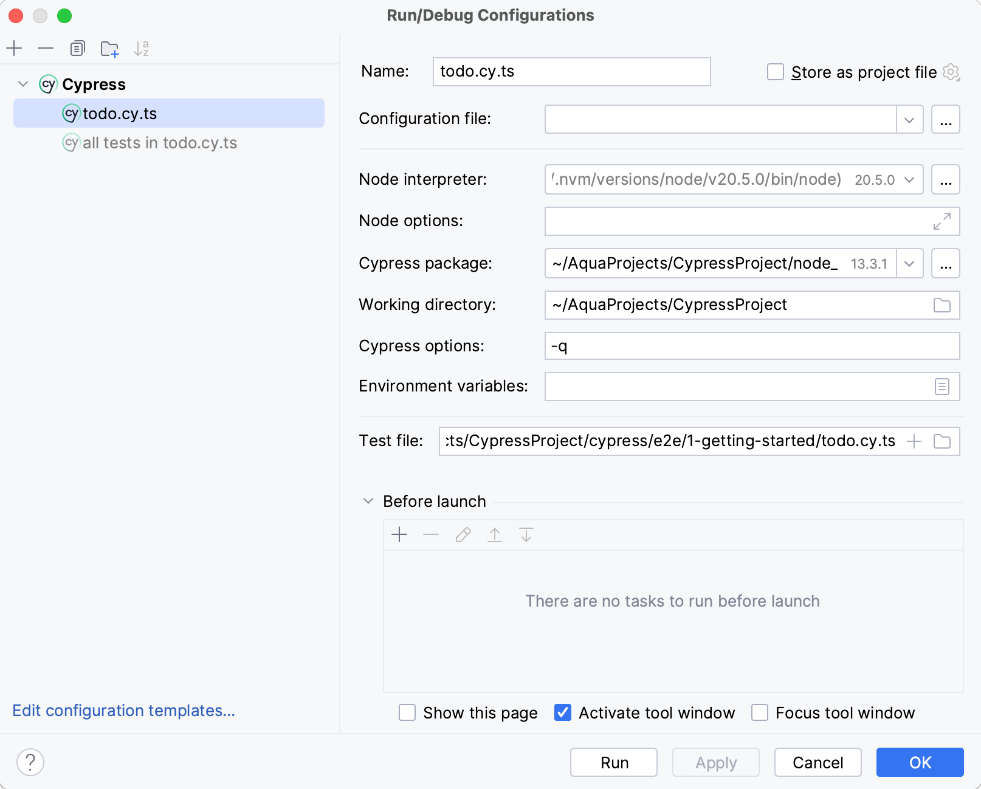Enable Store as project file
The image size is (981, 789).
point(775,72)
